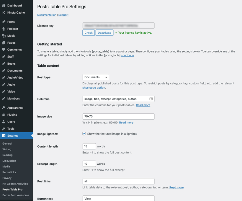Select the Pages icon in the sidebar
The width and height of the screenshot is (242, 201).
(x=4, y=43)
